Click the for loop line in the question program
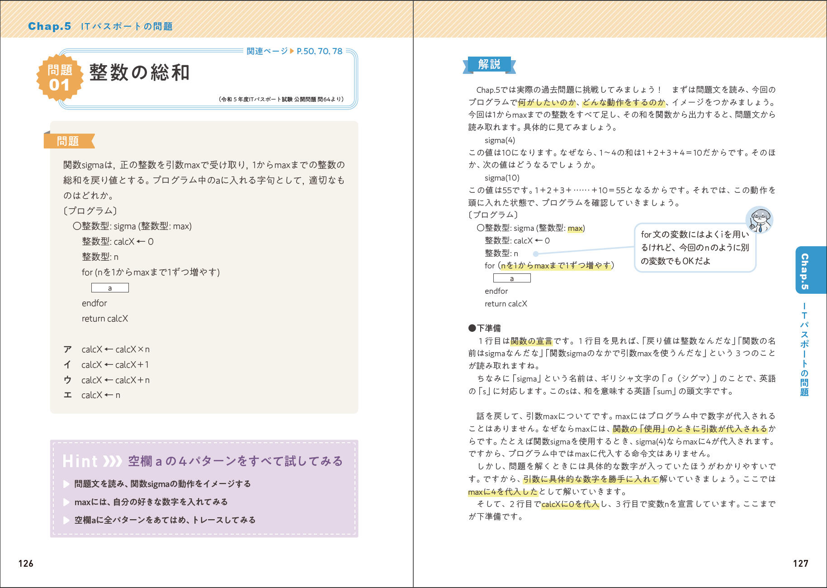 (x=151, y=272)
